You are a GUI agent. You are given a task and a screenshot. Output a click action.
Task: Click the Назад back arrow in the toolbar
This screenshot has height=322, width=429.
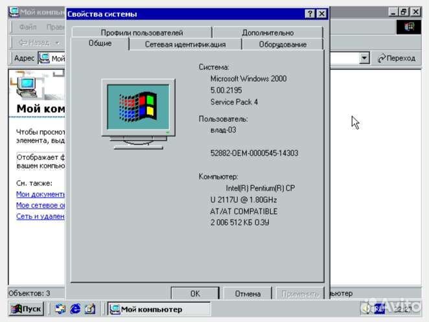click(34, 43)
